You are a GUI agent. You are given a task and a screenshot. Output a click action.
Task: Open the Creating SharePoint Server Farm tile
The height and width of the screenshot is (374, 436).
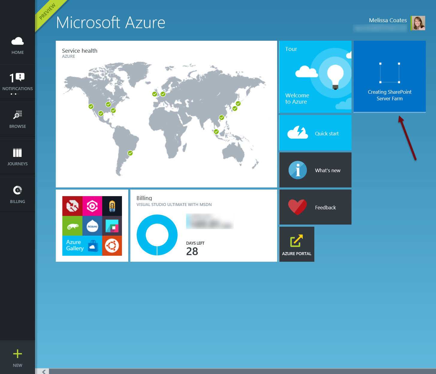(x=390, y=77)
